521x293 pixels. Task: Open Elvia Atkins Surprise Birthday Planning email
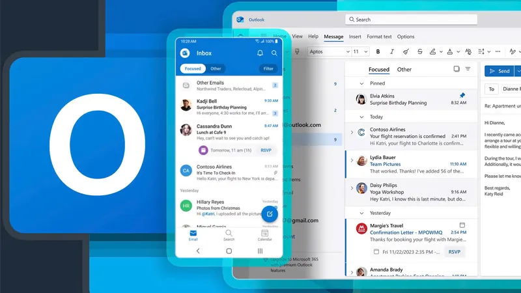412,100
